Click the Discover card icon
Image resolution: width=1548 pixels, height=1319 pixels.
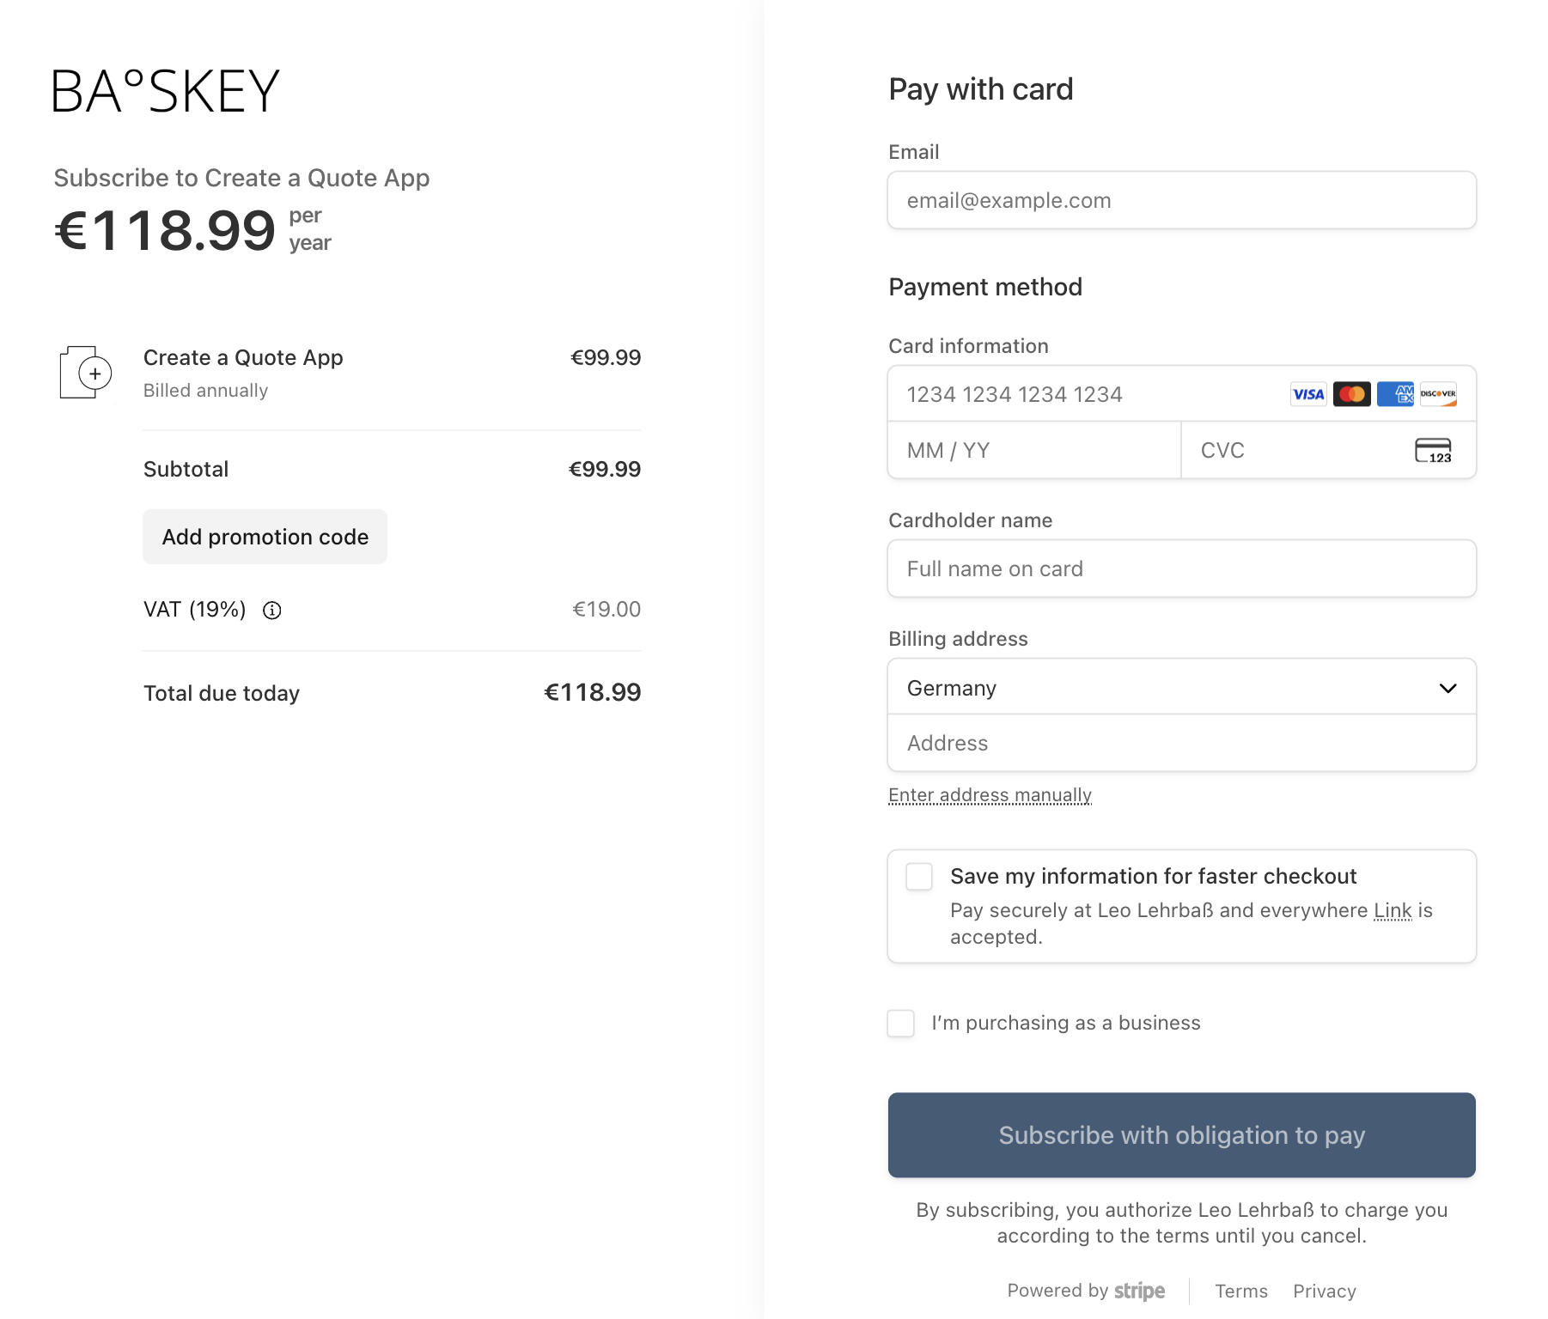[x=1438, y=394]
